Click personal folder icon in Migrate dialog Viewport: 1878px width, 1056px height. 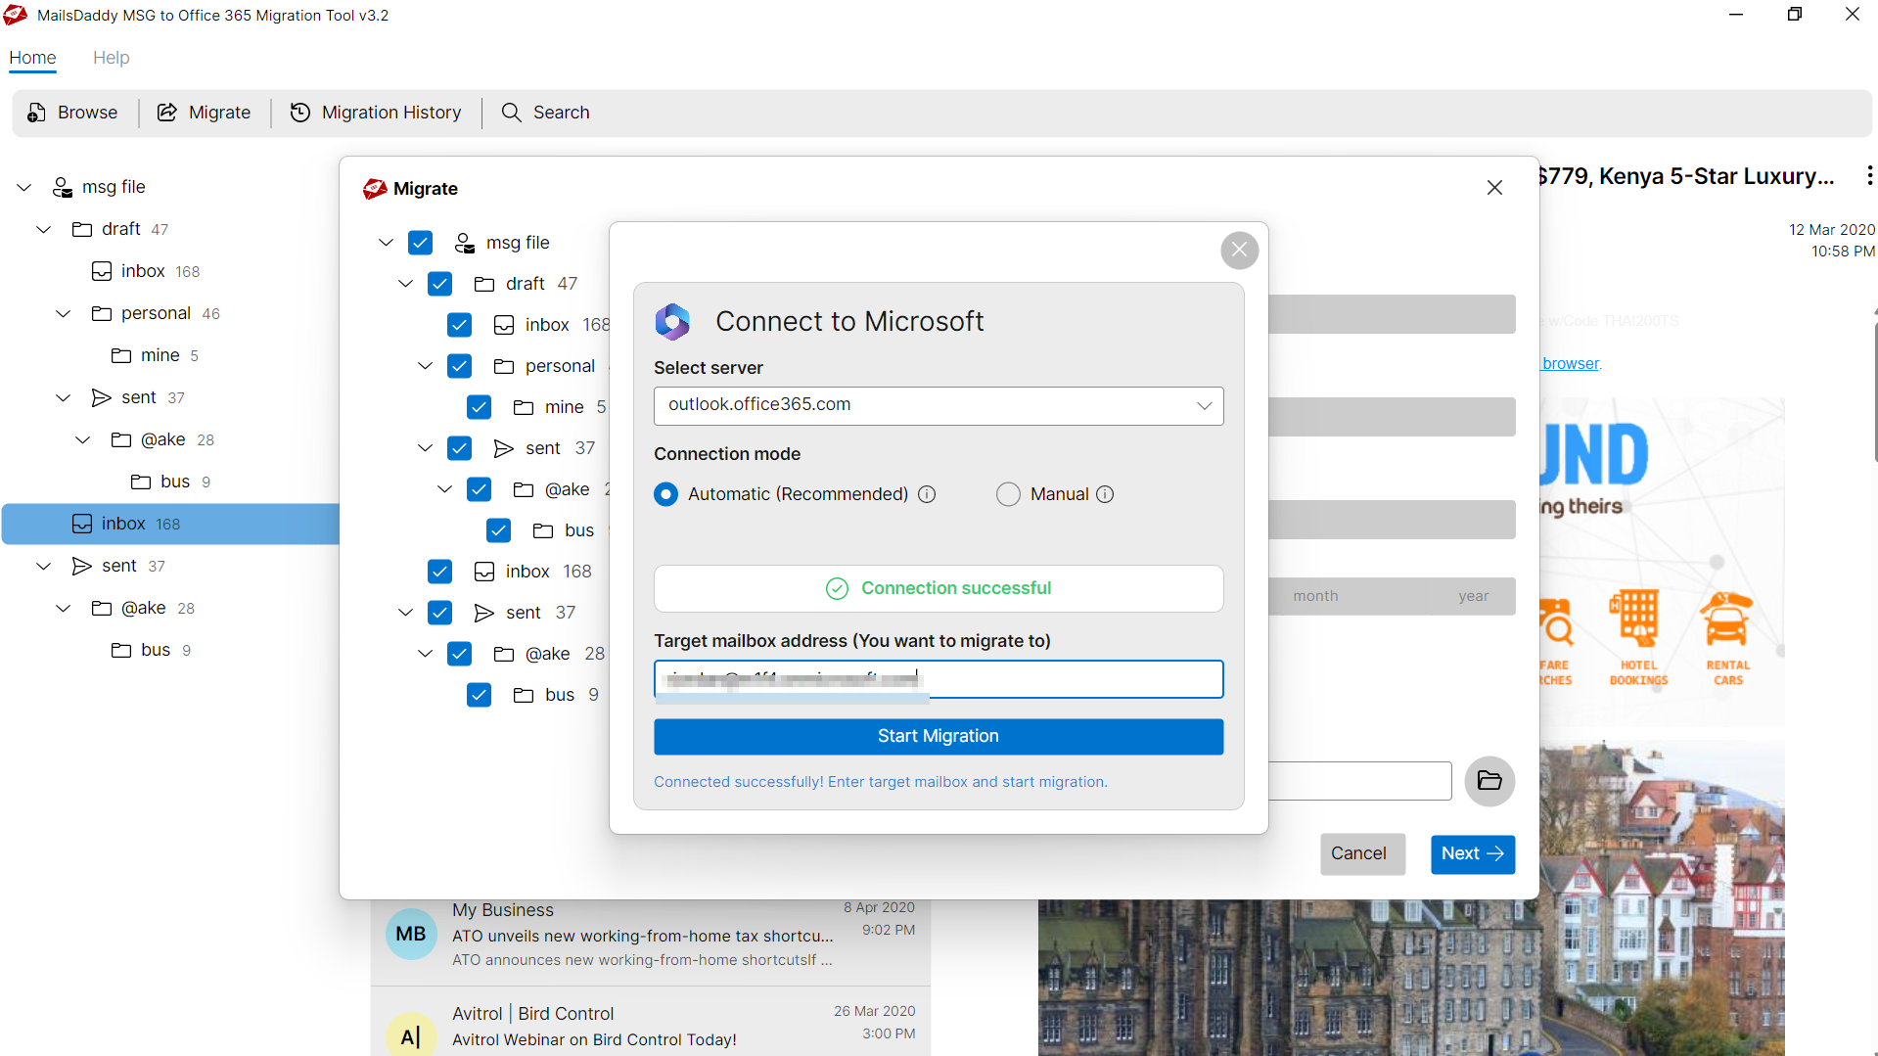tap(504, 366)
